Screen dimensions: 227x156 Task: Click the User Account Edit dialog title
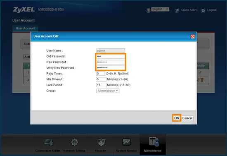click(x=46, y=36)
